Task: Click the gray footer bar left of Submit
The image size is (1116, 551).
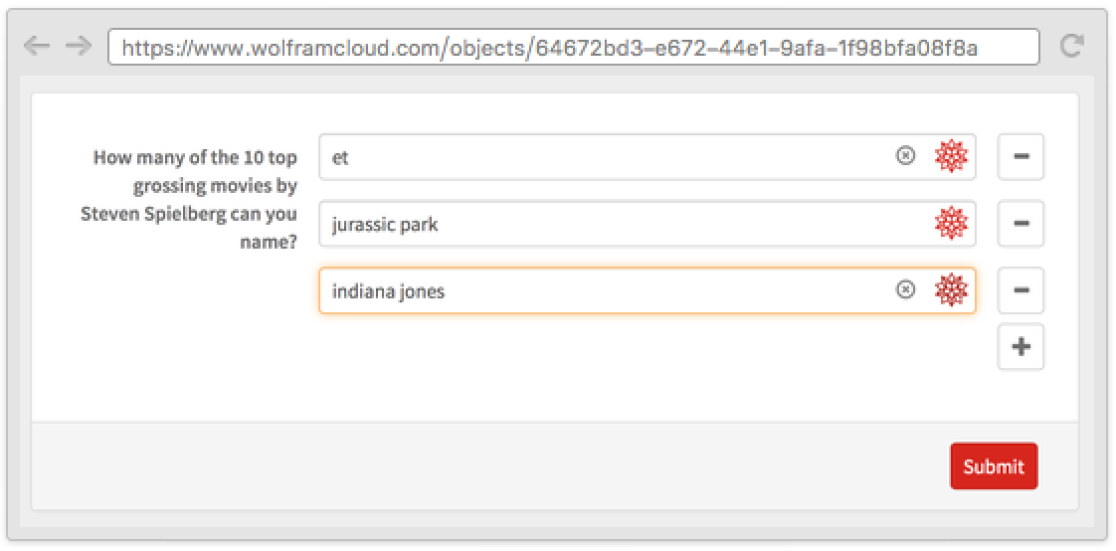Action: point(477,466)
